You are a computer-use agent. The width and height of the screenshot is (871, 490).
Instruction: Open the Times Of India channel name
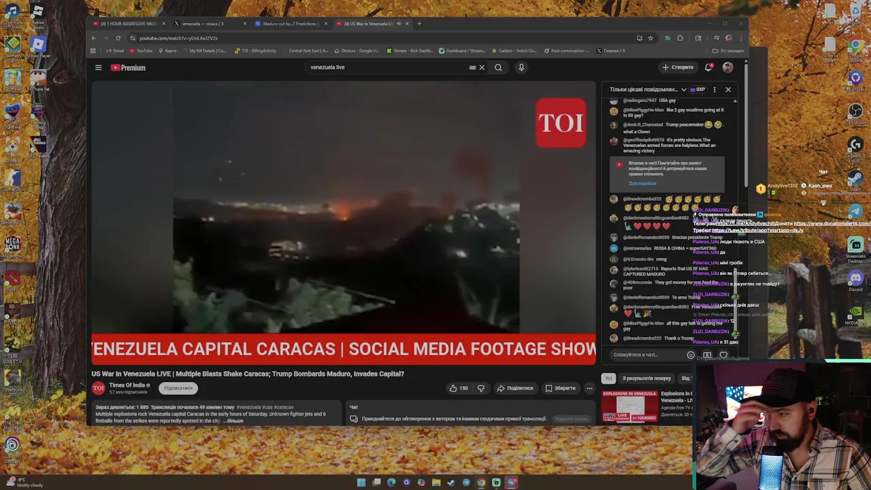[127, 385]
